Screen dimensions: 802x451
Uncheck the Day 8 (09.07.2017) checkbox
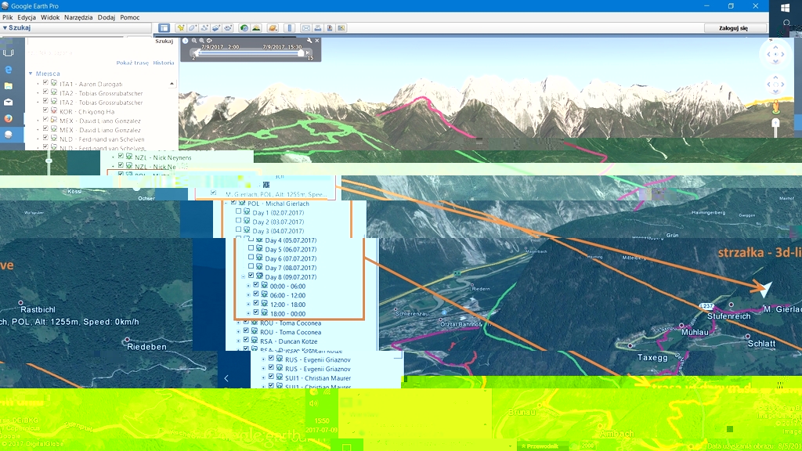coord(251,276)
